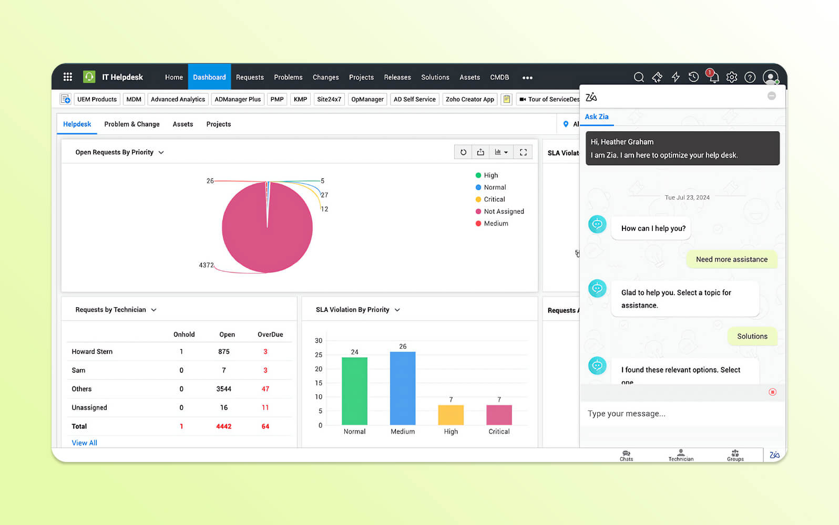839x525 pixels.
Task: Open the Requests module
Action: coord(250,77)
